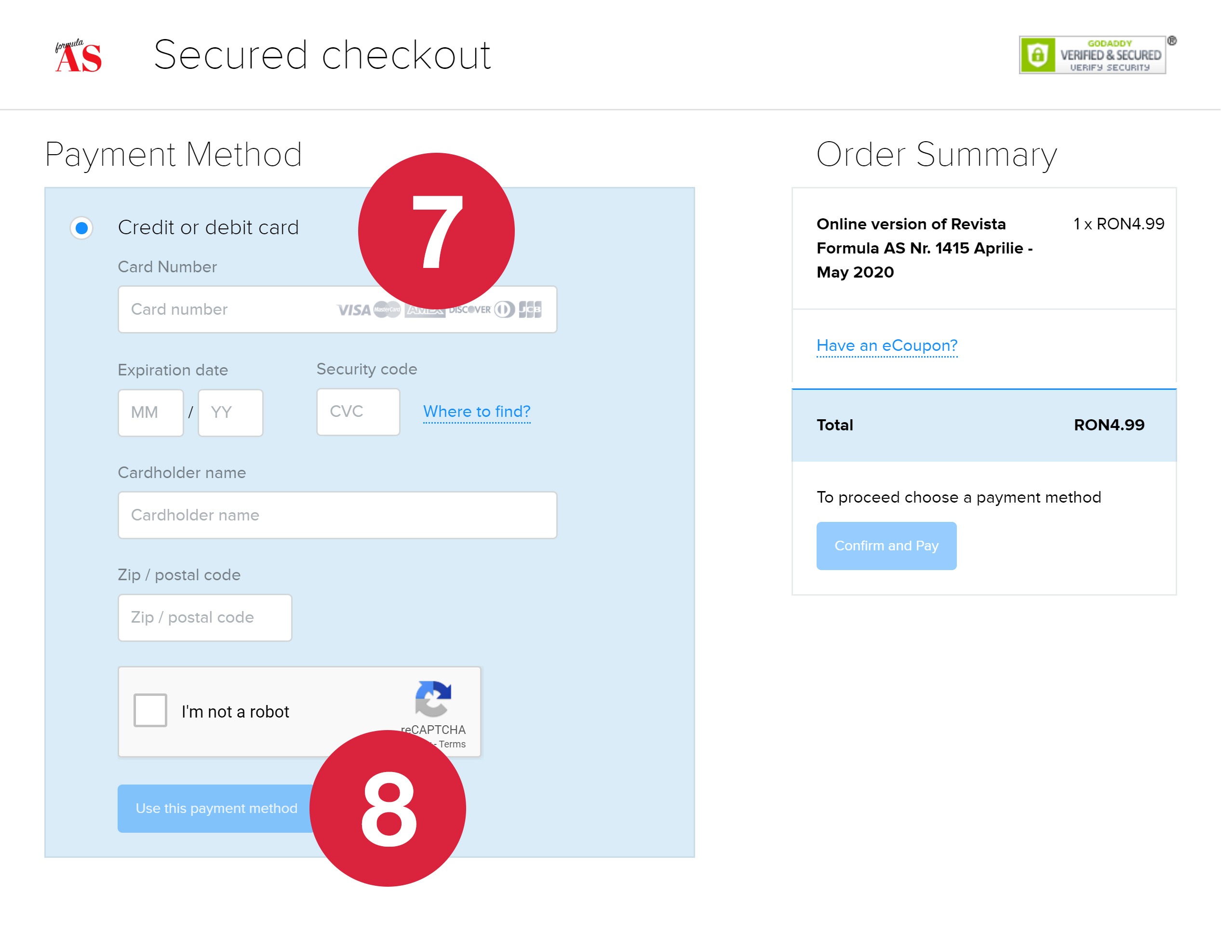Click the Visa card logo

pos(353,310)
